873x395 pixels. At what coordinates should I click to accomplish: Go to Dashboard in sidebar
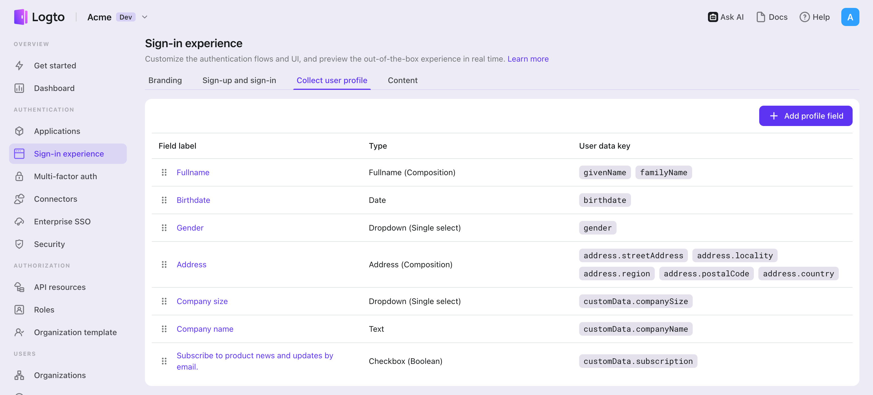pyautogui.click(x=54, y=88)
